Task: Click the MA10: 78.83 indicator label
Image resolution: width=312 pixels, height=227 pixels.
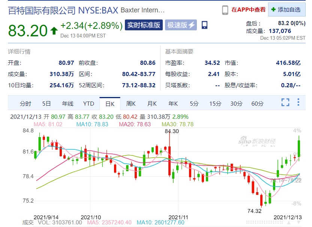Action: (x=92, y=124)
